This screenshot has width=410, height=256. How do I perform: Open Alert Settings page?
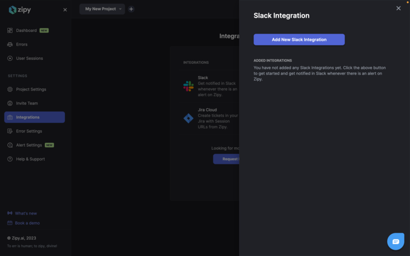[29, 145]
